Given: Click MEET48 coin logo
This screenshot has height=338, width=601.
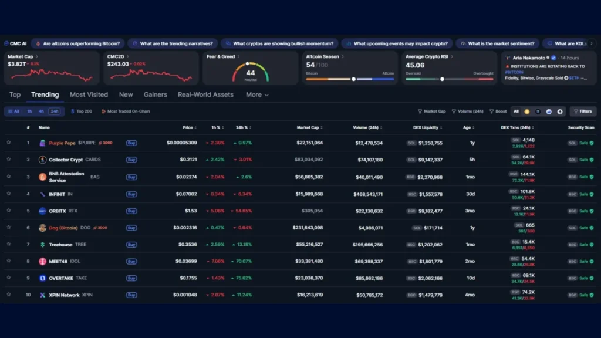Looking at the screenshot, I should (42, 261).
